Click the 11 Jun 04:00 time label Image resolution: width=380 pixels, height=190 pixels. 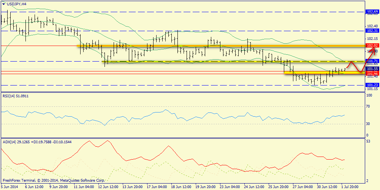tap(83, 187)
